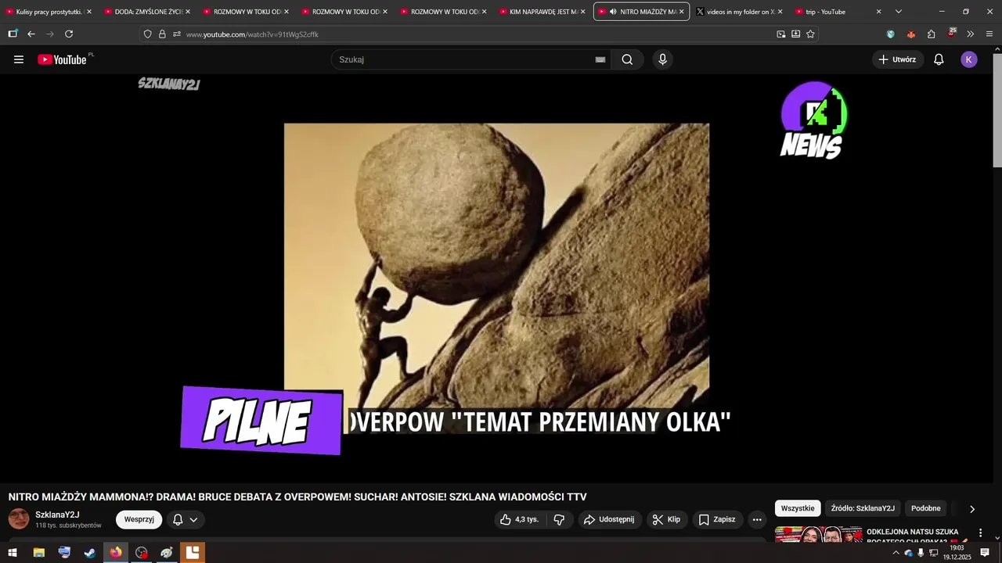Viewport: 1002px width, 563px height.
Task: Dislike the video
Action: 559,519
